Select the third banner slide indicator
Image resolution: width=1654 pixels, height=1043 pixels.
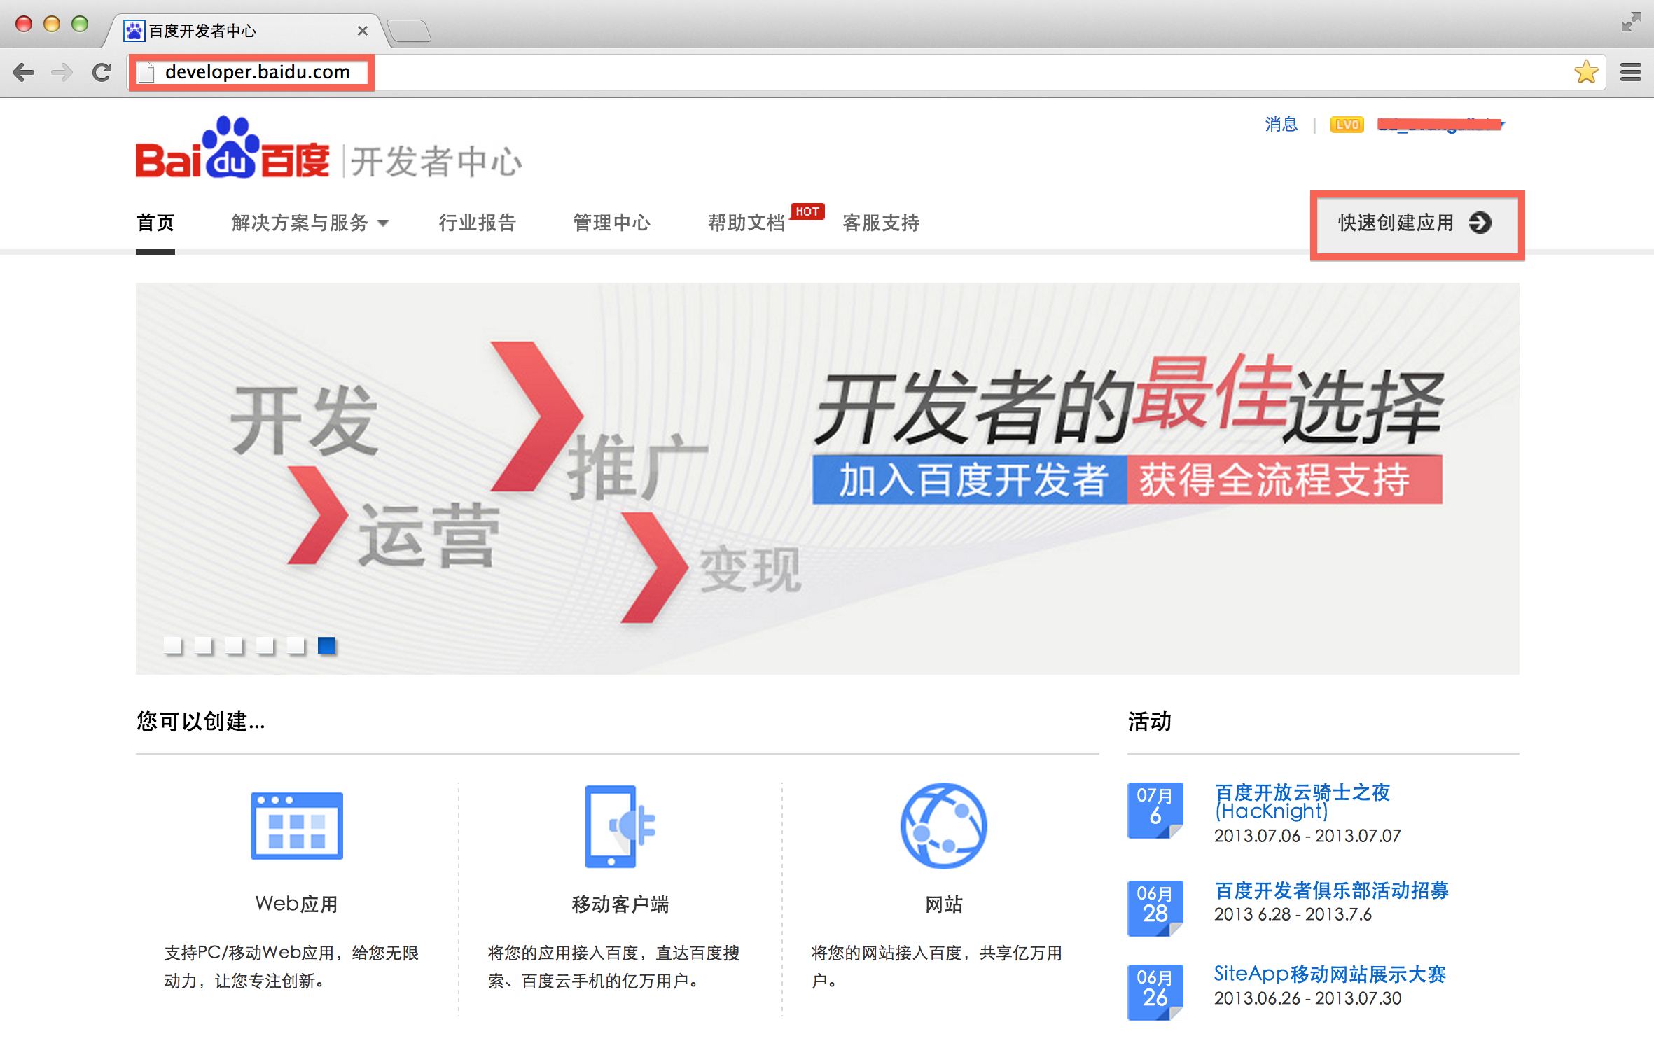(234, 645)
